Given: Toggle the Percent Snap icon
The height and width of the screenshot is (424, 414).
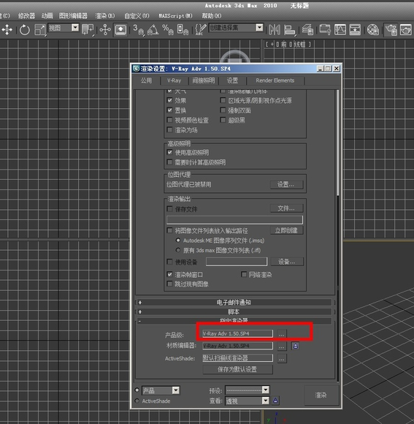Looking at the screenshot, I should tap(167, 30).
